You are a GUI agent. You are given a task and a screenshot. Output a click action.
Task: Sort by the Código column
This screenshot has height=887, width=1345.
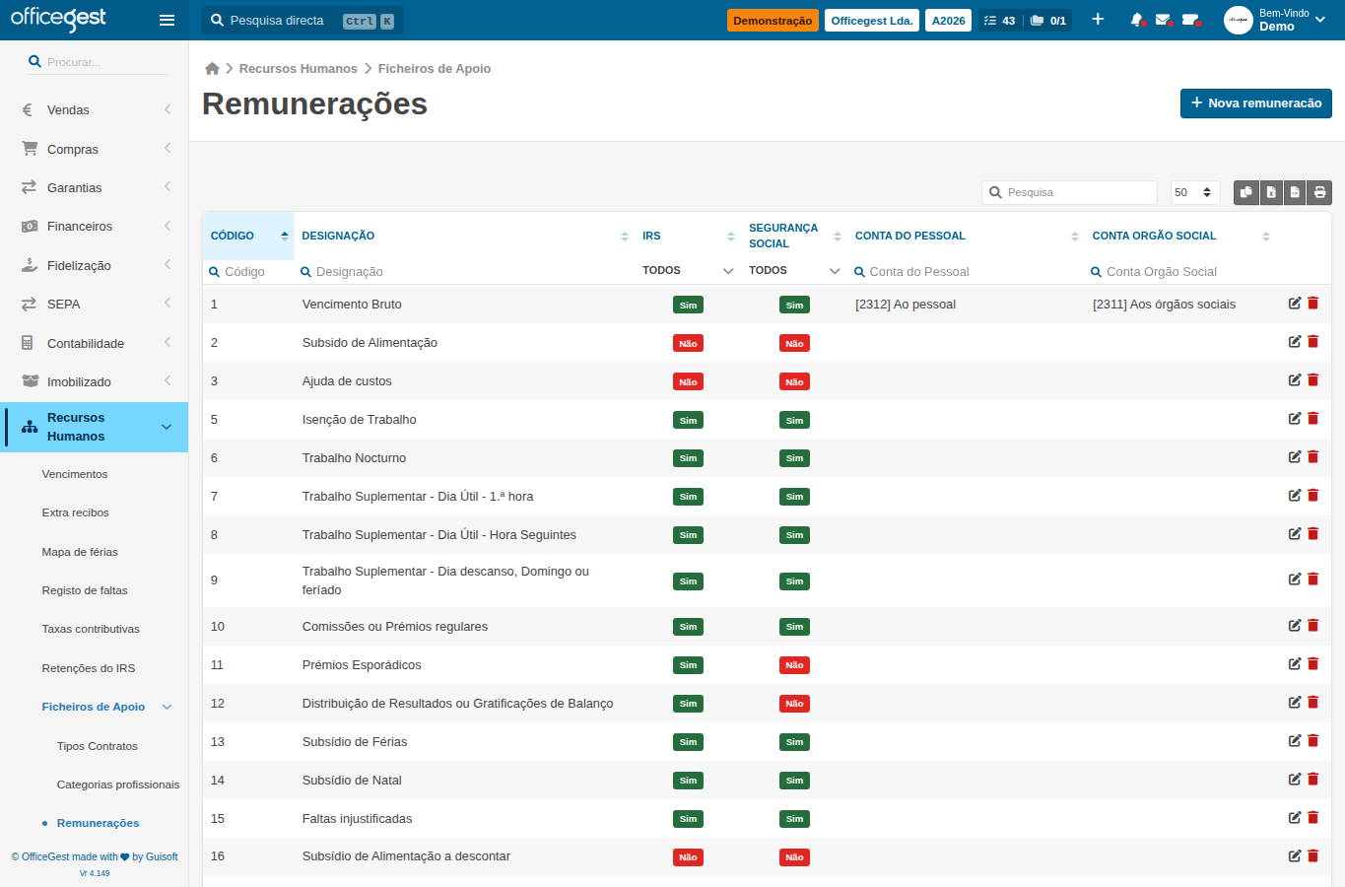coord(248,236)
